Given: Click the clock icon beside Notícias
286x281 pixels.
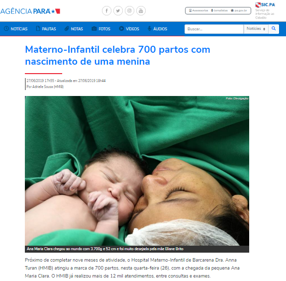Looking at the screenshot, I should (6, 29).
